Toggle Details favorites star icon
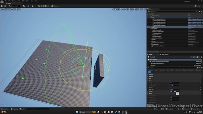The image size is (203, 114). coord(200,68)
